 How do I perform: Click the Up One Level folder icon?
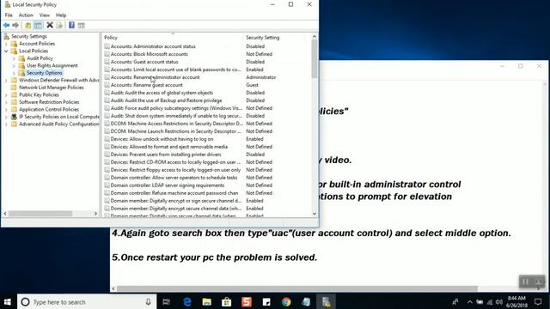28,25
